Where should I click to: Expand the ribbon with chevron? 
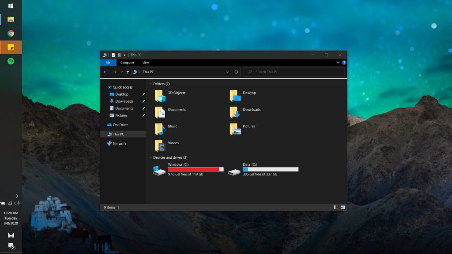338,63
